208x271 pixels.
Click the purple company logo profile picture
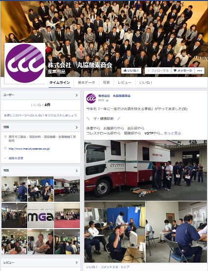pos(25,63)
